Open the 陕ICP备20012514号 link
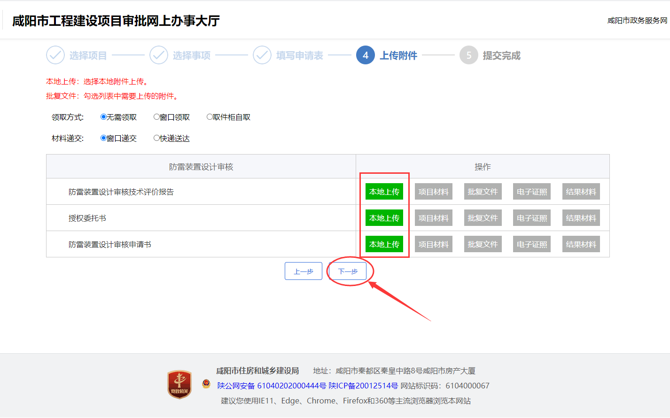This screenshot has width=670, height=418. (363, 386)
